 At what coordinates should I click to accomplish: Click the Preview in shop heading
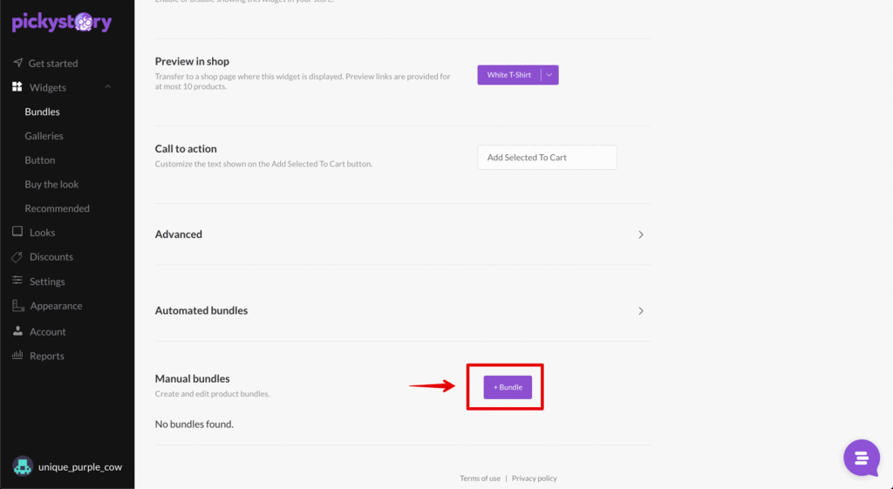coord(192,61)
